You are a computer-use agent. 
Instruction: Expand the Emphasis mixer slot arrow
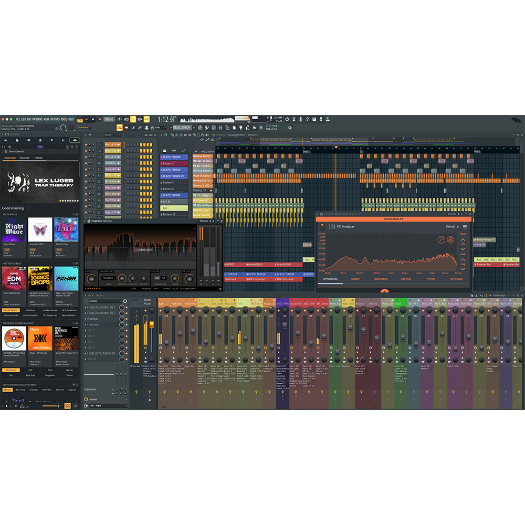point(87,324)
